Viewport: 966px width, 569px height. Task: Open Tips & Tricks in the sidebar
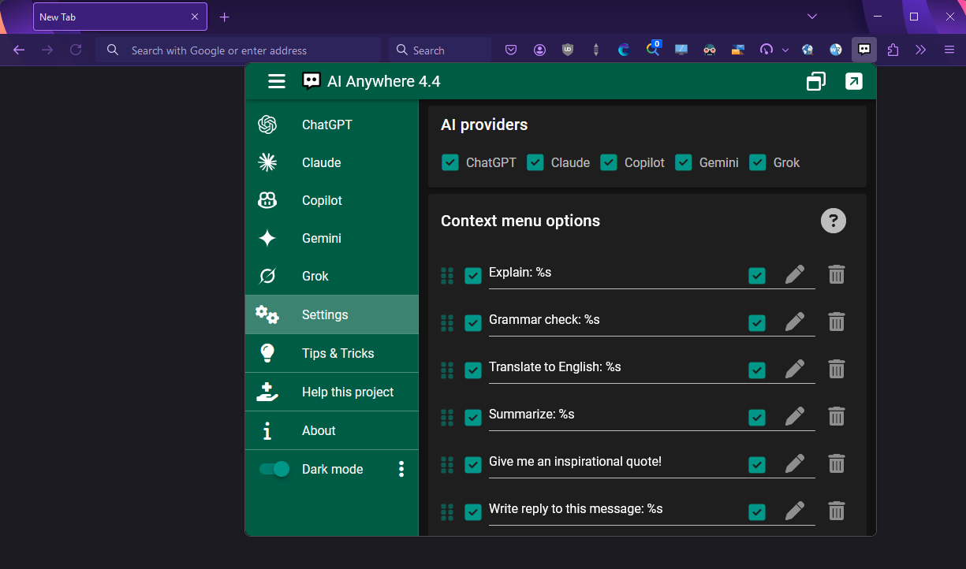[x=332, y=353]
